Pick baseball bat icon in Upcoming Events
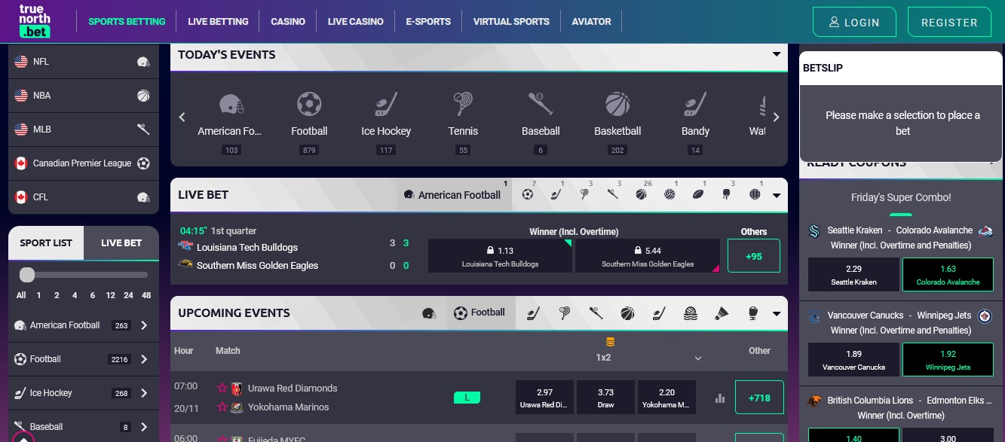1005x442 pixels. 596,313
